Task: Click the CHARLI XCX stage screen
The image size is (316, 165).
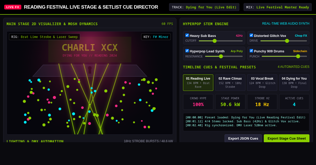Action: pos(90,49)
